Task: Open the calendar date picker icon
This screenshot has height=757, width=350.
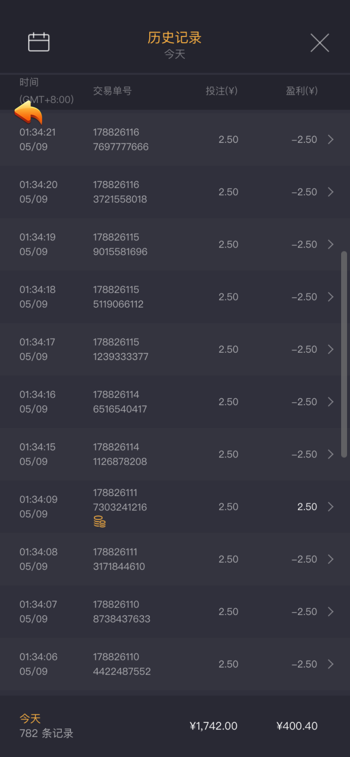Action: 38,42
